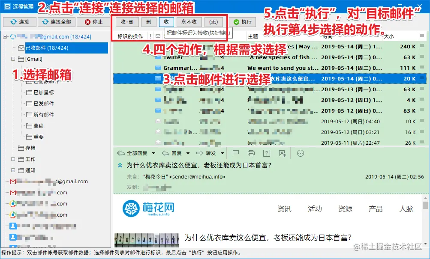
Task: Sort by the 大小 size column header
Action: coord(399,36)
